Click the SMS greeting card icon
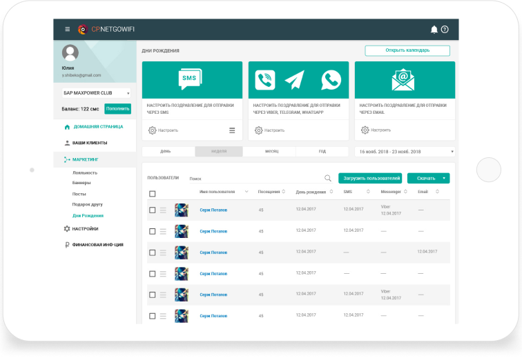This screenshot has width=522, height=358. pos(192,79)
